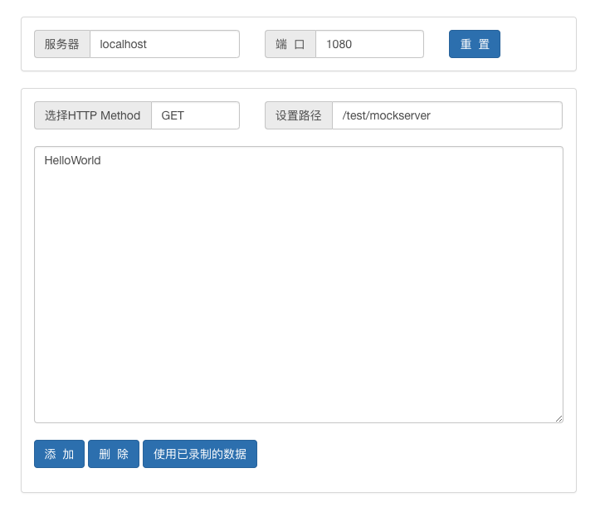Click the 重置 reset button
The width and height of the screenshot is (600, 517).
tap(475, 44)
